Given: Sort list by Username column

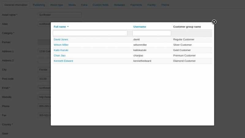Looking at the screenshot, I should tap(140, 27).
